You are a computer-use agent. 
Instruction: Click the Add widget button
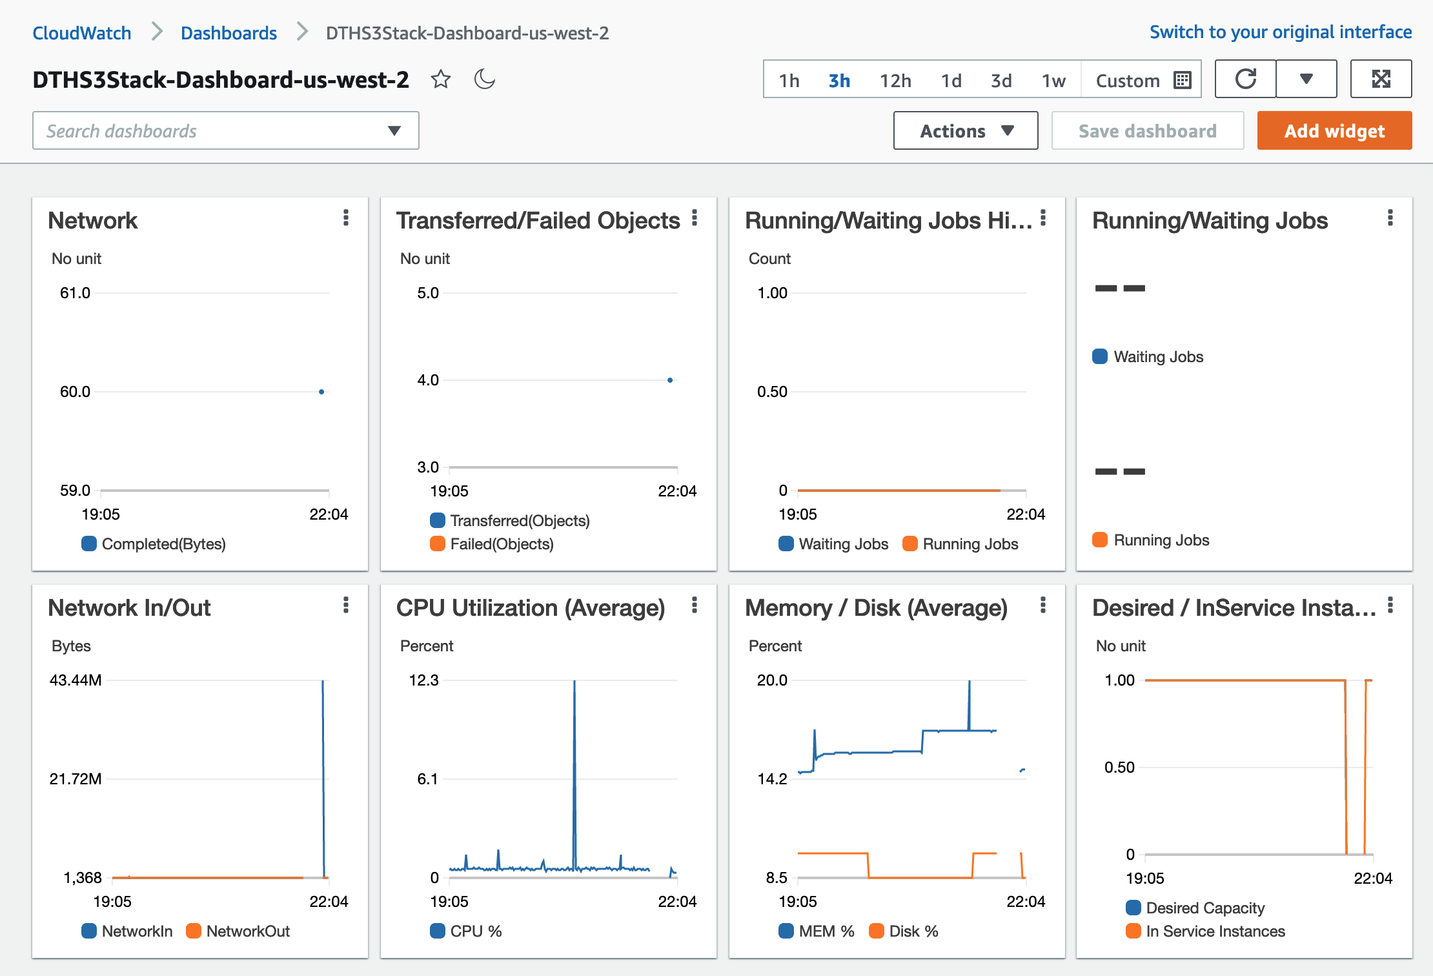click(x=1334, y=131)
